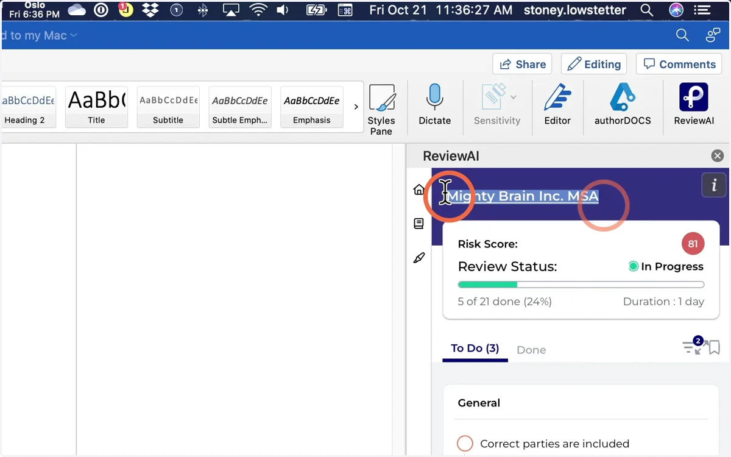Click the Share button

pos(522,64)
